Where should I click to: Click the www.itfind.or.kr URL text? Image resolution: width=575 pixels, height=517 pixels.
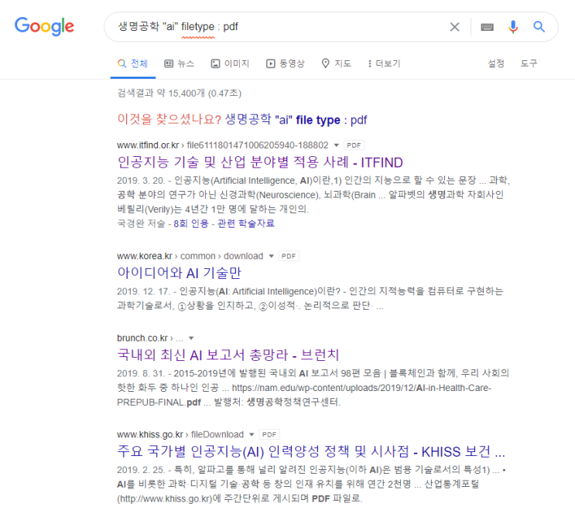coord(148,145)
